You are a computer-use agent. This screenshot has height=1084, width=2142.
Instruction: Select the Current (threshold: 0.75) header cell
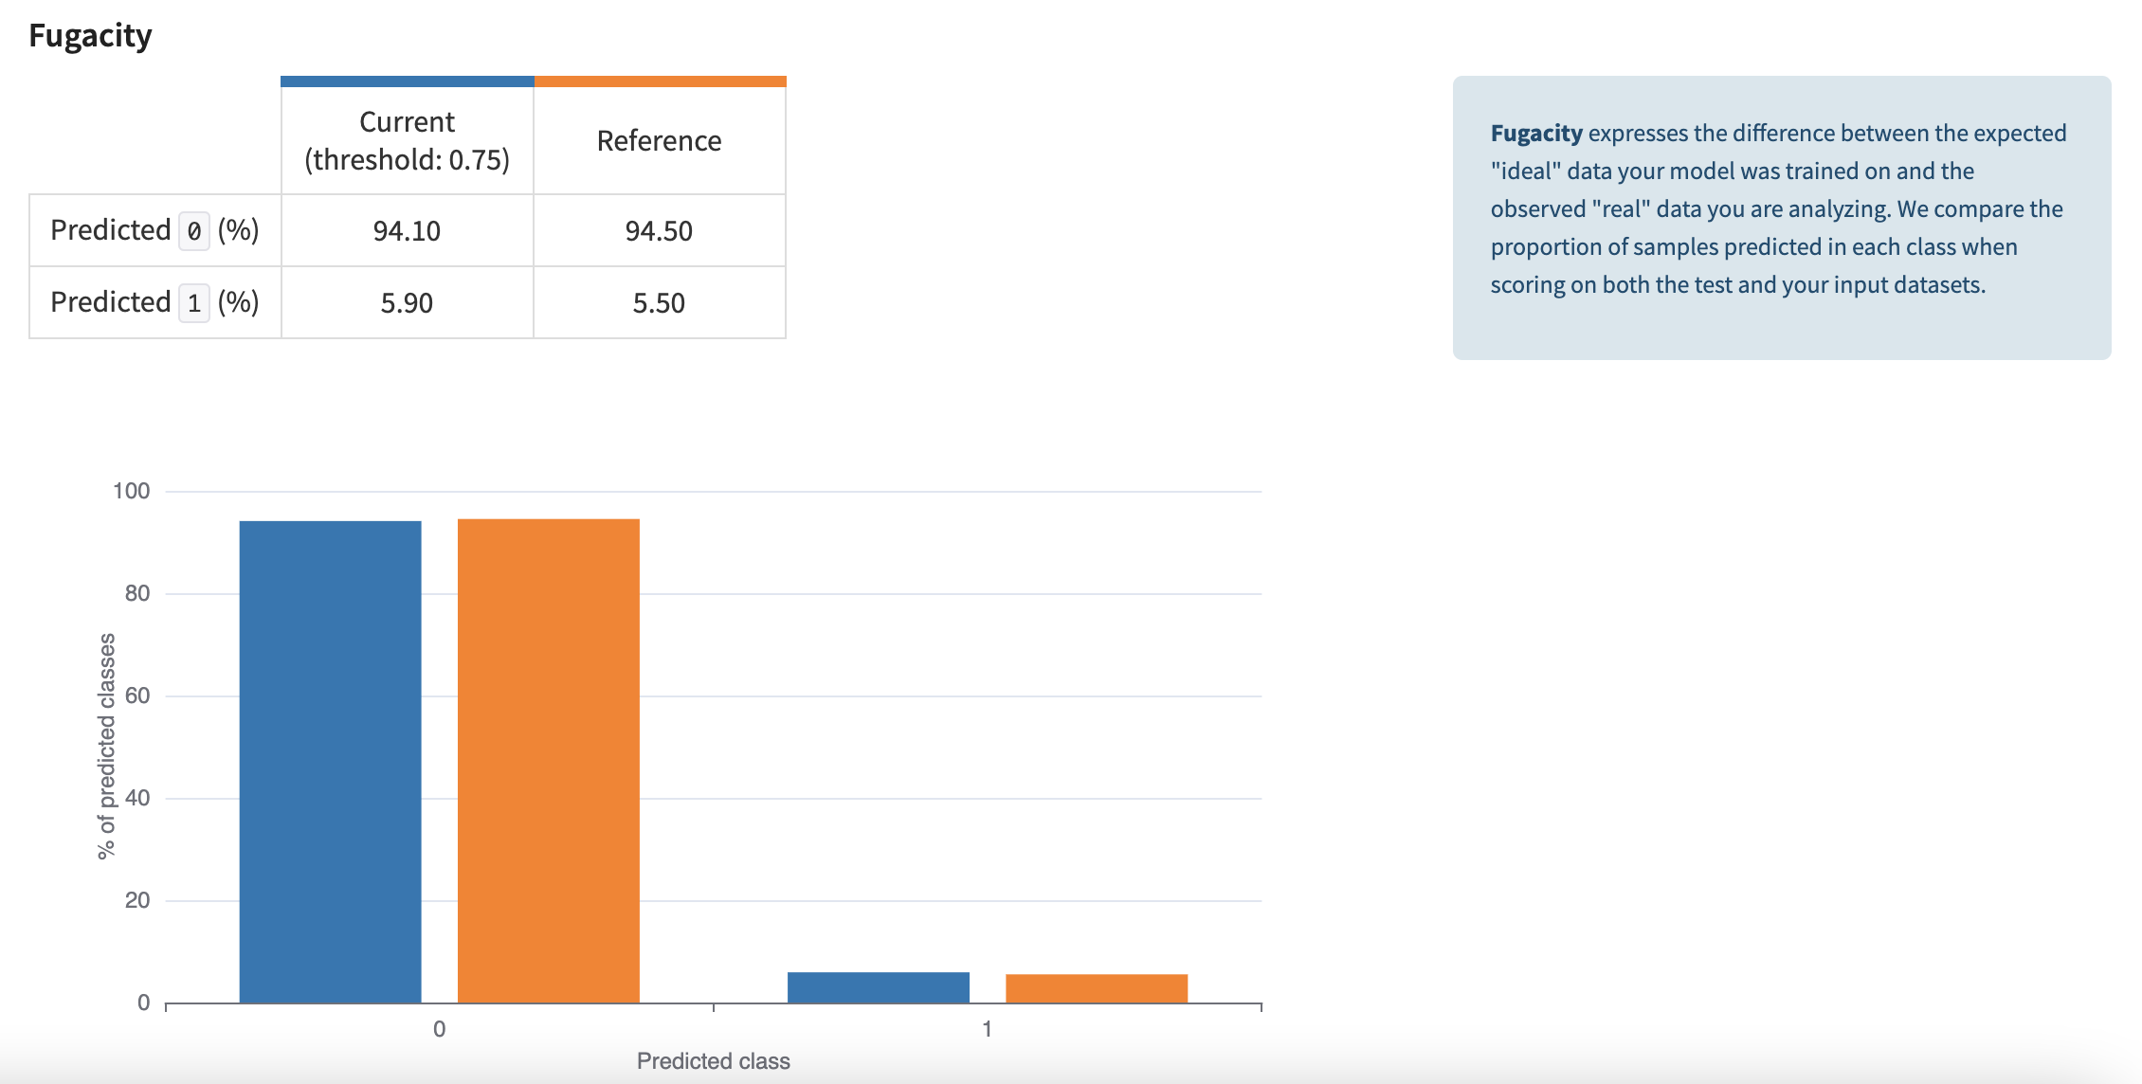[407, 141]
